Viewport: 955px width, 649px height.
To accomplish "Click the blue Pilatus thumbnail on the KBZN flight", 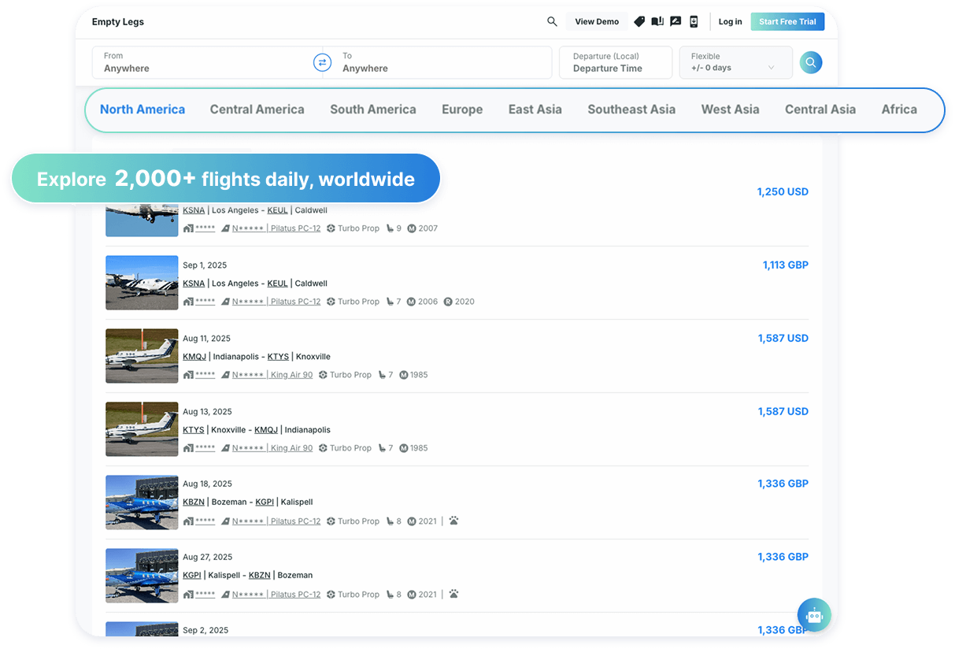I will 142,503.
